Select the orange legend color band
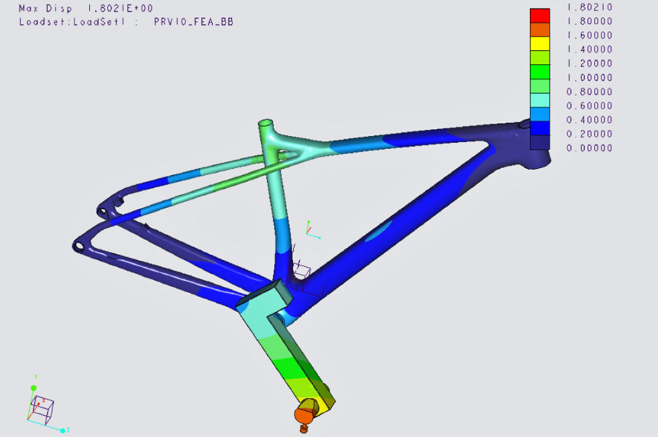 click(x=540, y=29)
